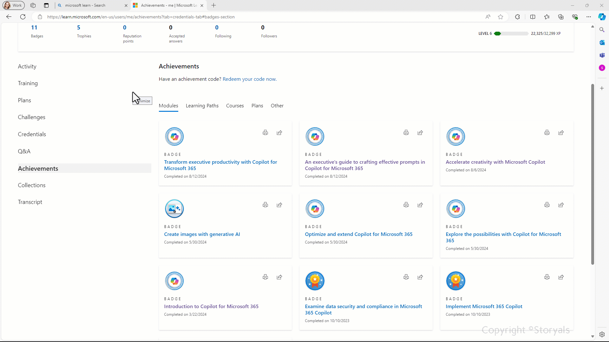The height and width of the screenshot is (342, 609).
Task: Toggle split screen view in the toolbar
Action: (x=533, y=17)
